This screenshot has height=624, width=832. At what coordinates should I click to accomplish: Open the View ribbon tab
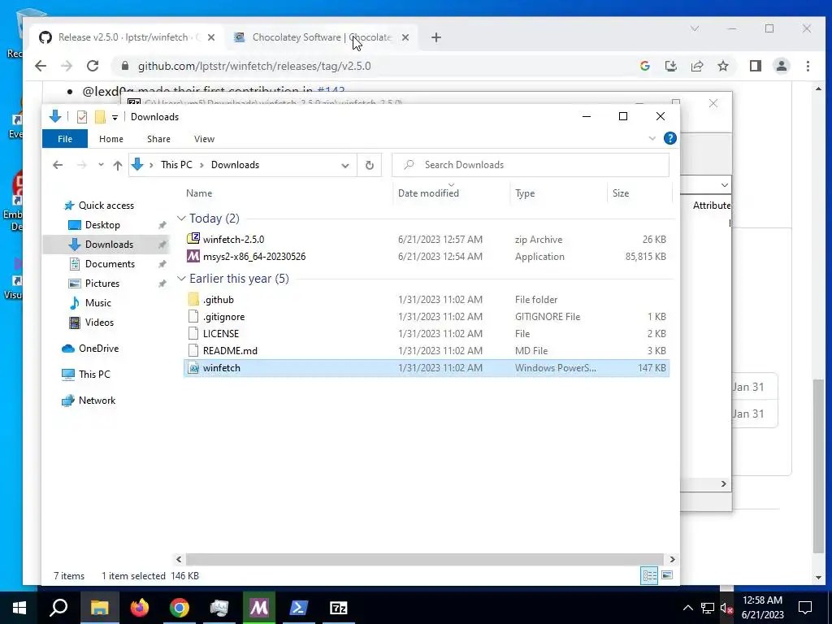[204, 139]
